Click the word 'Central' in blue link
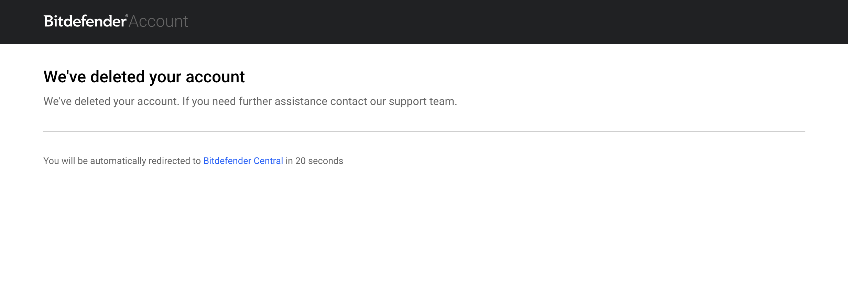 tap(268, 161)
